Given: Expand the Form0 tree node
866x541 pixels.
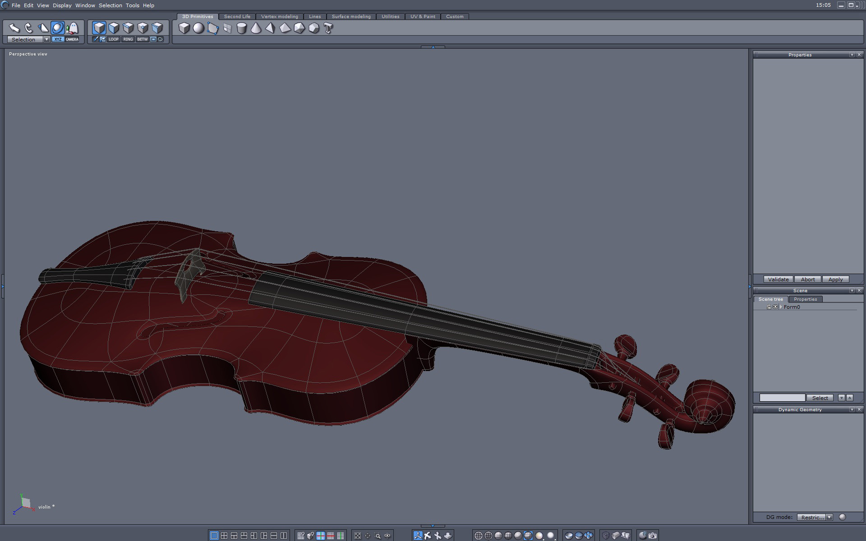Looking at the screenshot, I should tap(781, 307).
